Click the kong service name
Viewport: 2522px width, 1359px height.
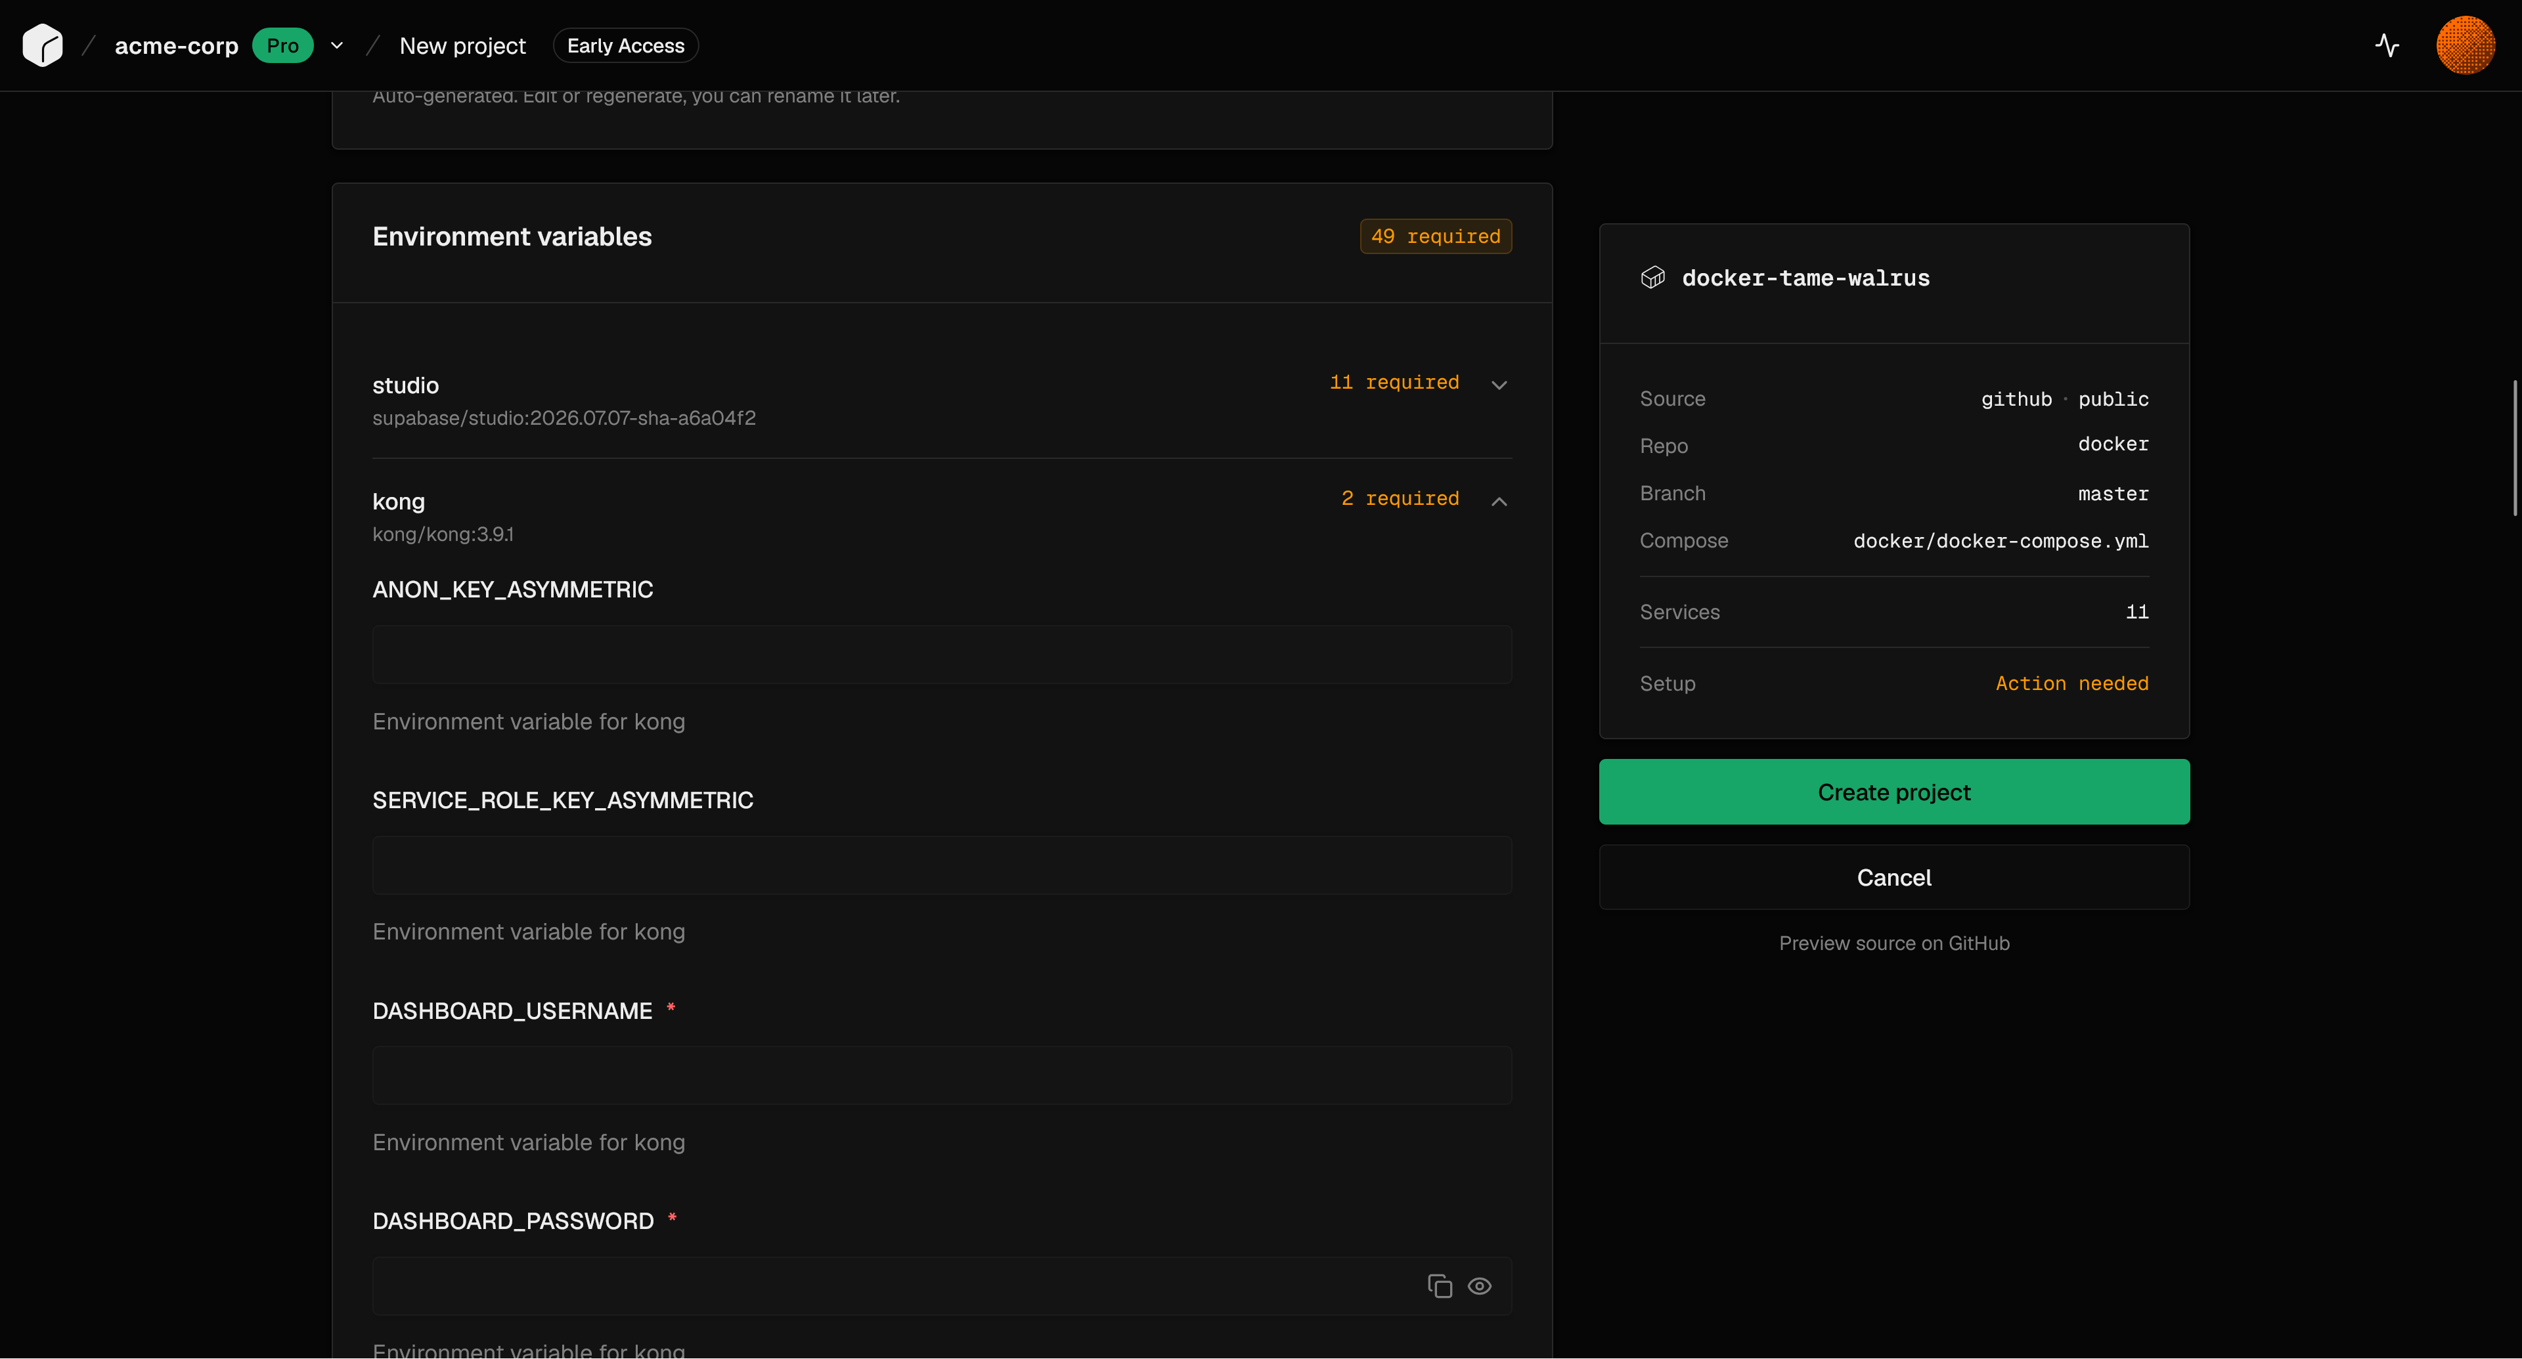pos(399,502)
